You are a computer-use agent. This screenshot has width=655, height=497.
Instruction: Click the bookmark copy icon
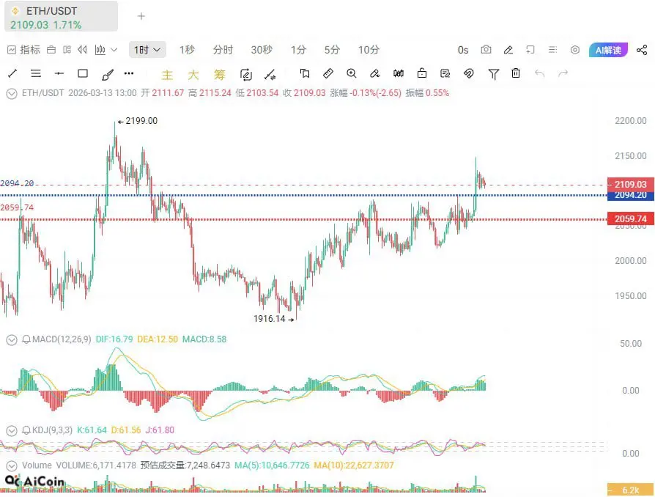pyautogui.click(x=305, y=74)
